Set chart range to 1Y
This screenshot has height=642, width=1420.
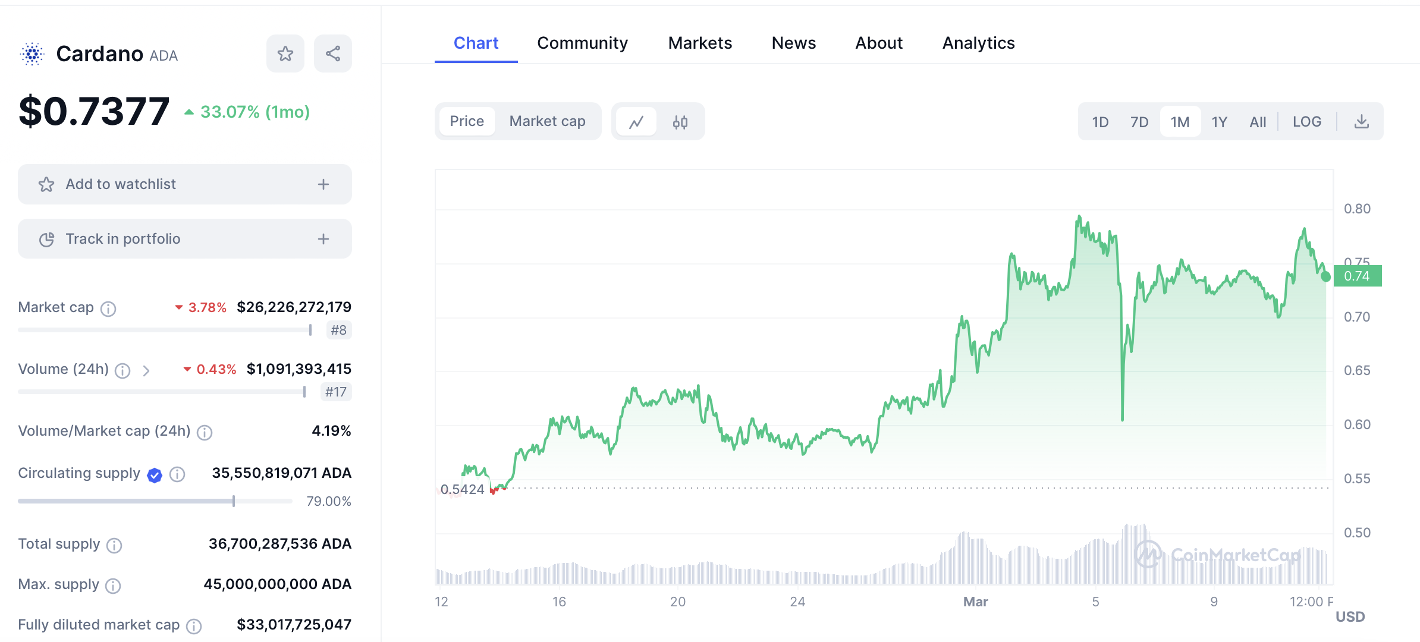click(x=1219, y=122)
